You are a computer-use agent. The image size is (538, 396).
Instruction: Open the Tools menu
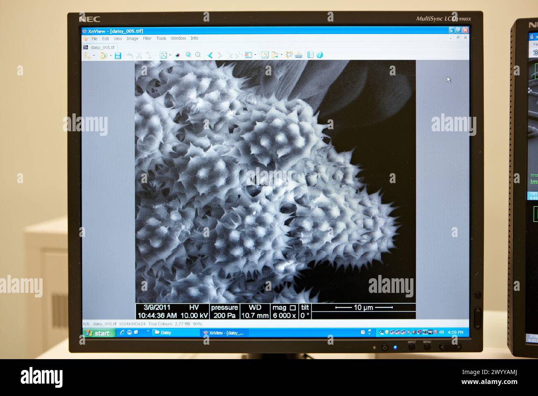[161, 39]
